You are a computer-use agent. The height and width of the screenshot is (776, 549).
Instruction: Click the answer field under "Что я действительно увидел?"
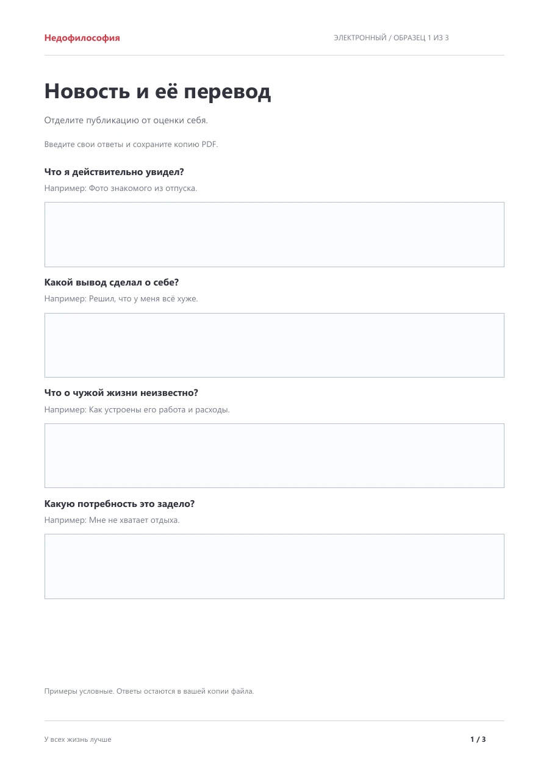click(x=274, y=234)
